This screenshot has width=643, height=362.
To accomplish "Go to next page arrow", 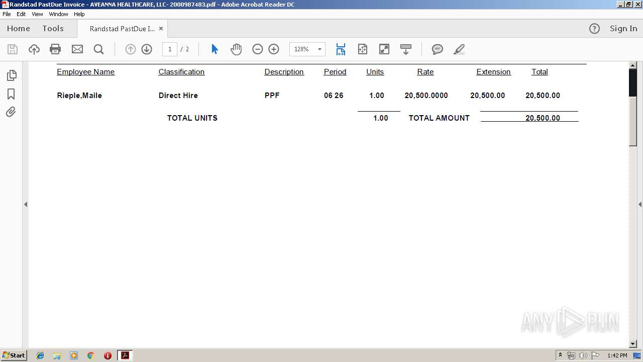I will tap(147, 49).
